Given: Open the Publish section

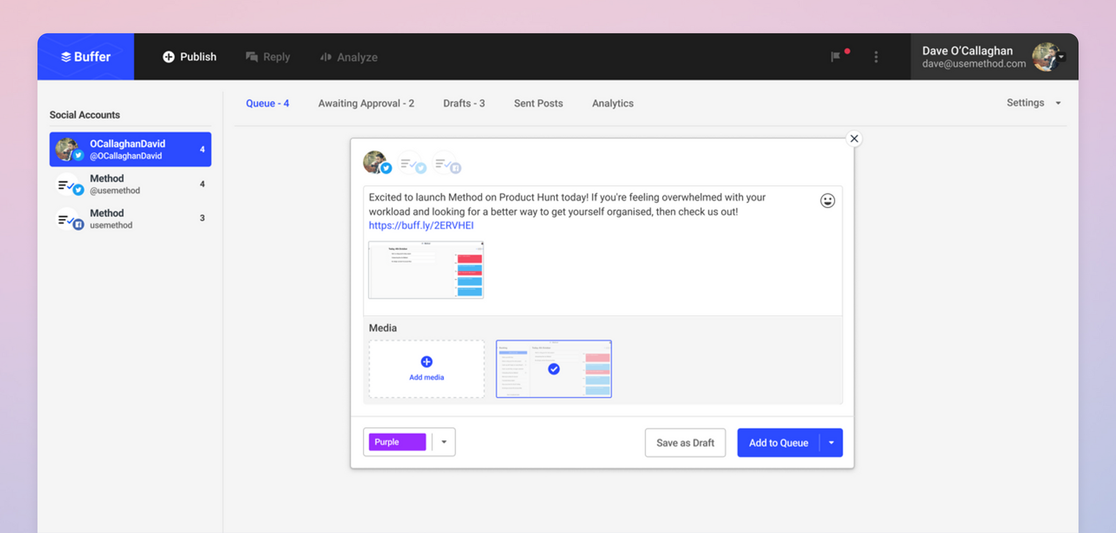Looking at the screenshot, I should coord(189,57).
